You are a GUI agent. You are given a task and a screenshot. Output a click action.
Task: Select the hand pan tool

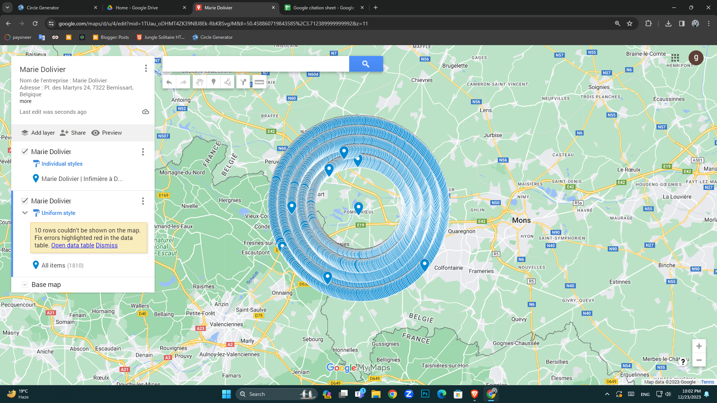(199, 82)
